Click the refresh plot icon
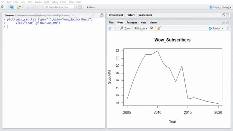Screen dimensions: 233x131 pos(228,28)
